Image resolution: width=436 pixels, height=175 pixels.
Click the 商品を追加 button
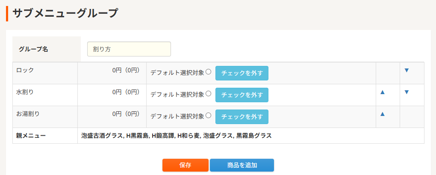click(x=242, y=165)
